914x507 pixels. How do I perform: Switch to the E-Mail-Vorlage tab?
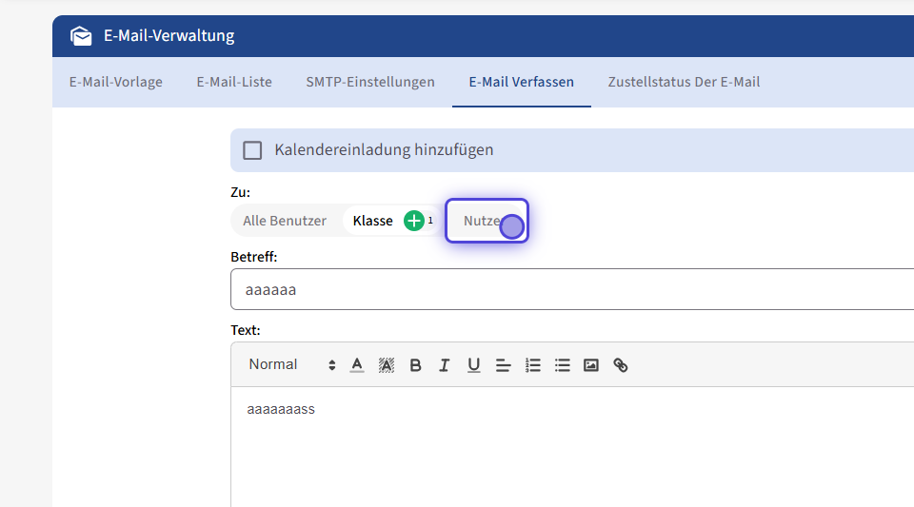click(x=116, y=82)
